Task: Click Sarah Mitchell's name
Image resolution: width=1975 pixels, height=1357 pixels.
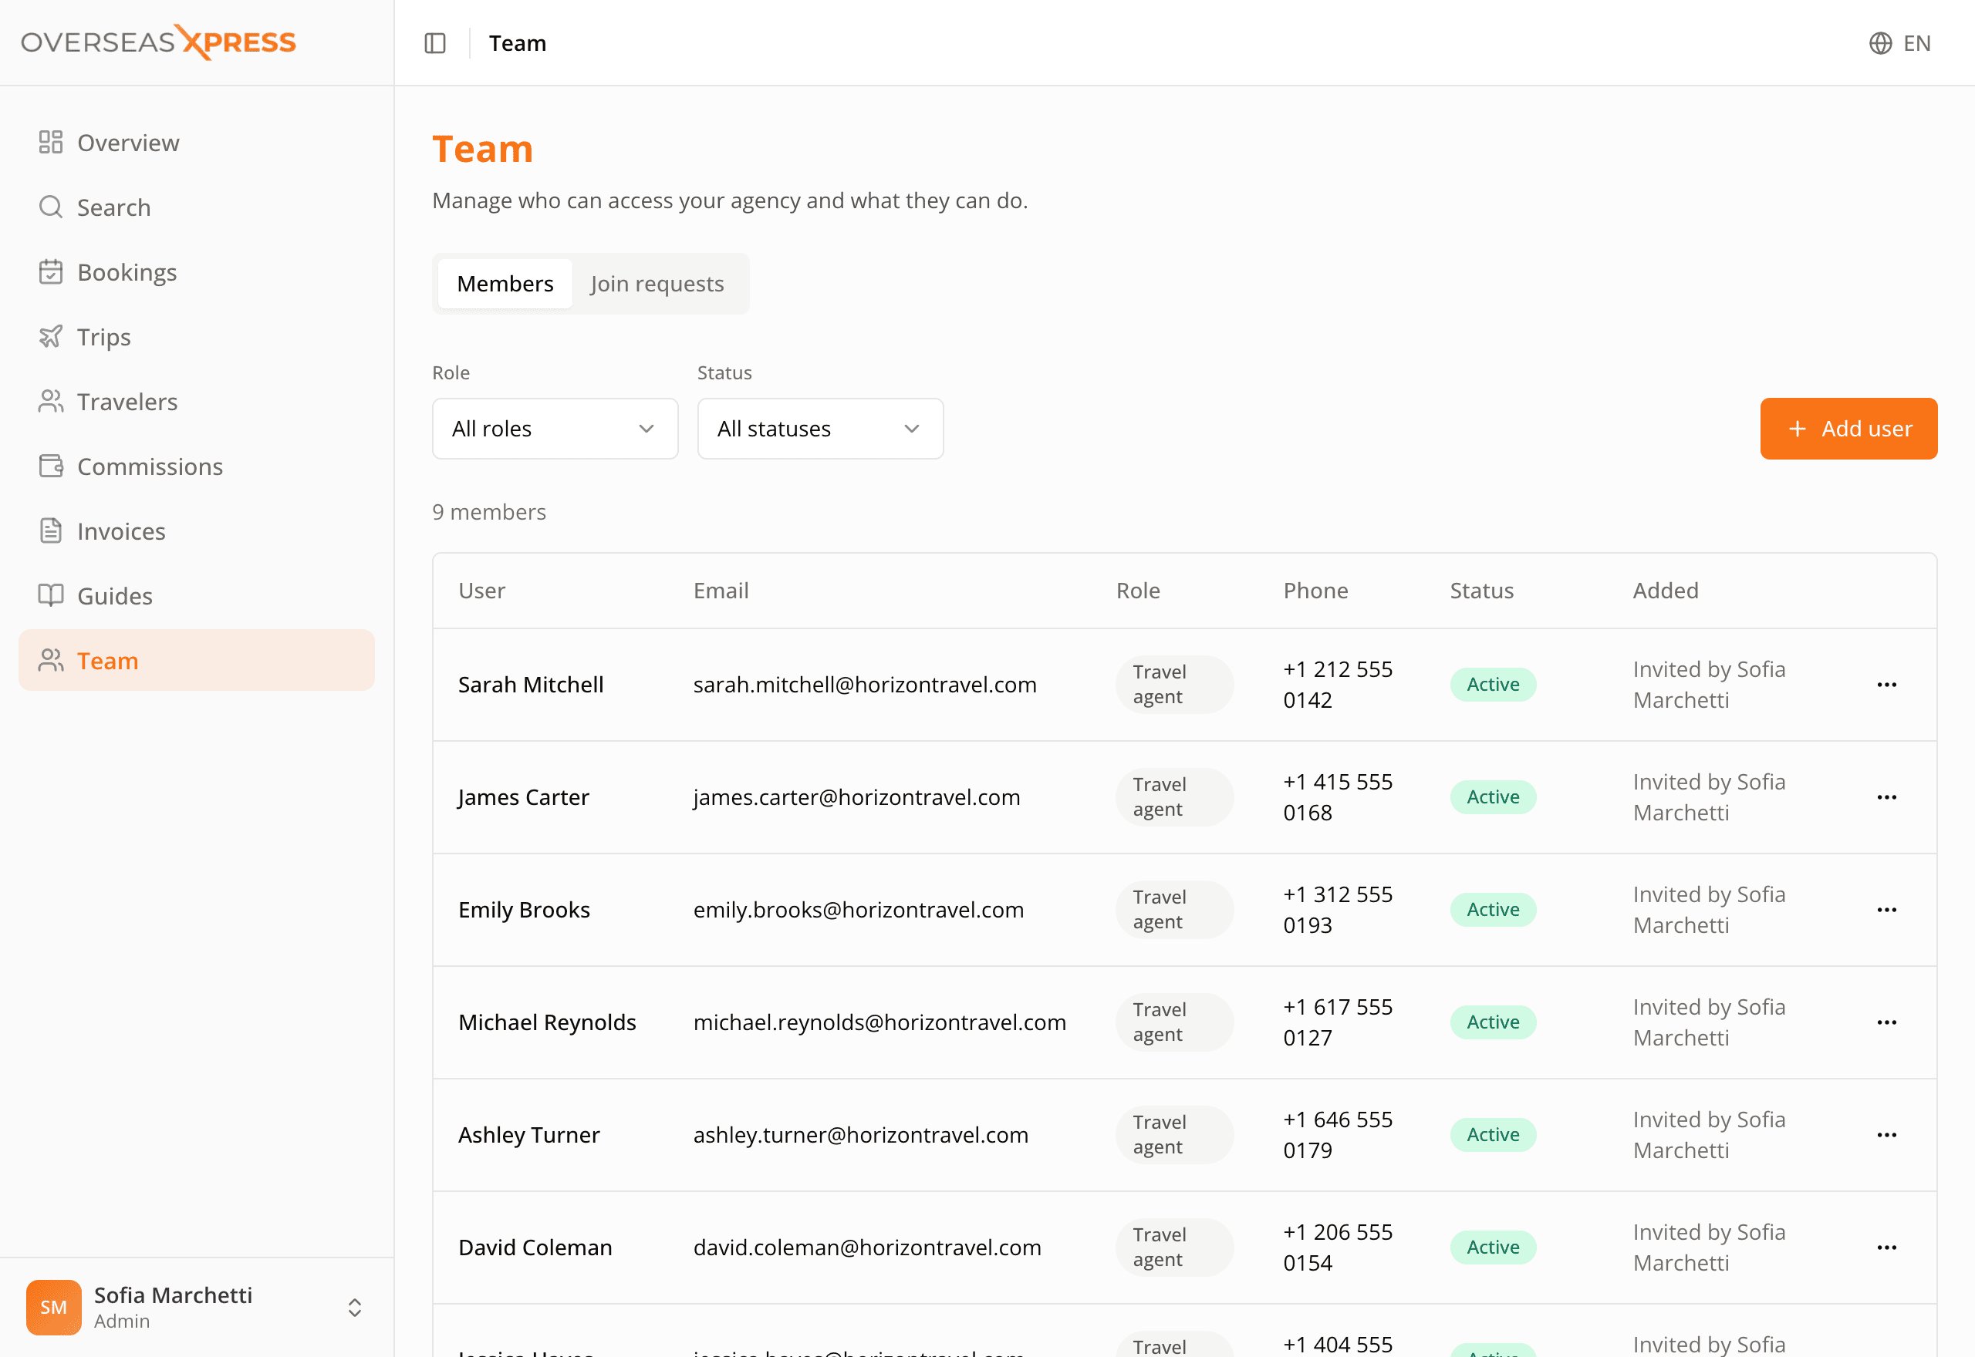Action: click(x=531, y=685)
